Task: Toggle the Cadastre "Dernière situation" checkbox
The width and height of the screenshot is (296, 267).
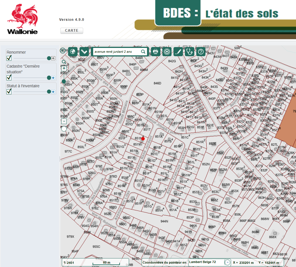Action: pos(9,78)
